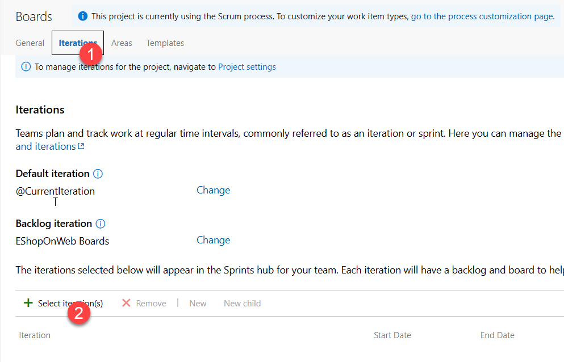
Task: Click the info icon in manage iterations notice
Action: (x=26, y=67)
